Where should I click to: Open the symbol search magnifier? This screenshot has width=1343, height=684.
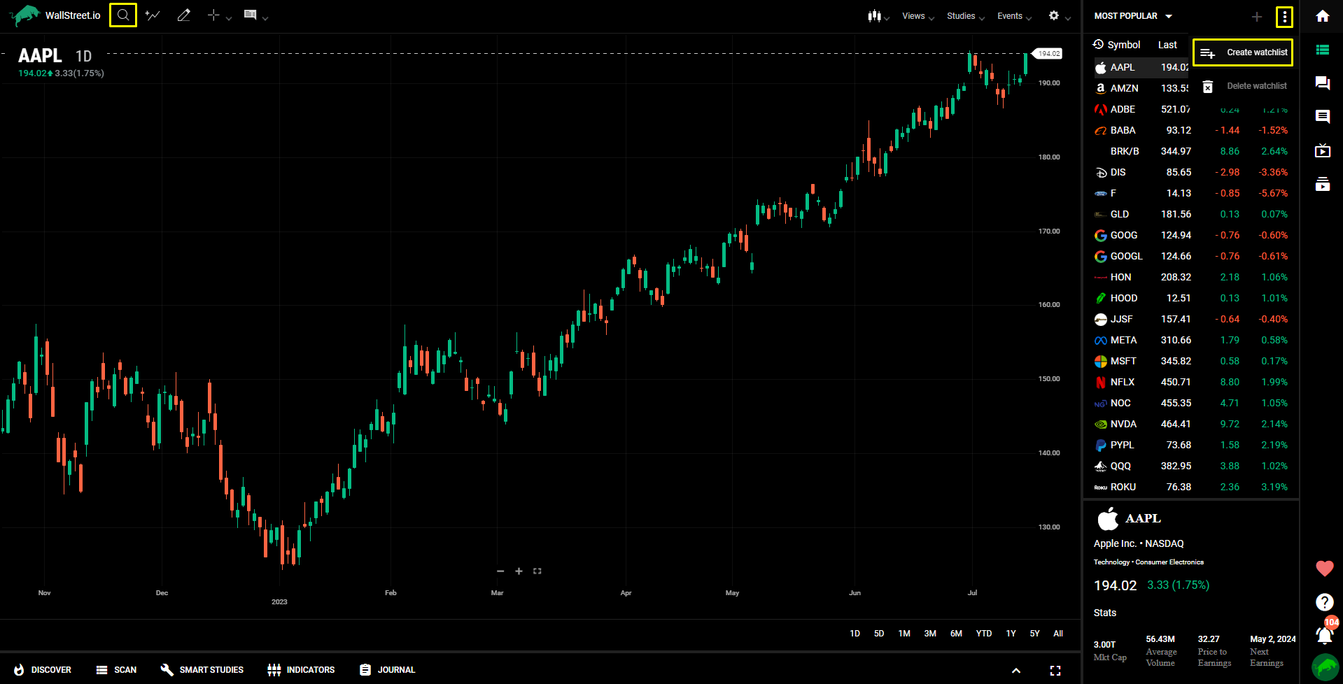pos(123,15)
